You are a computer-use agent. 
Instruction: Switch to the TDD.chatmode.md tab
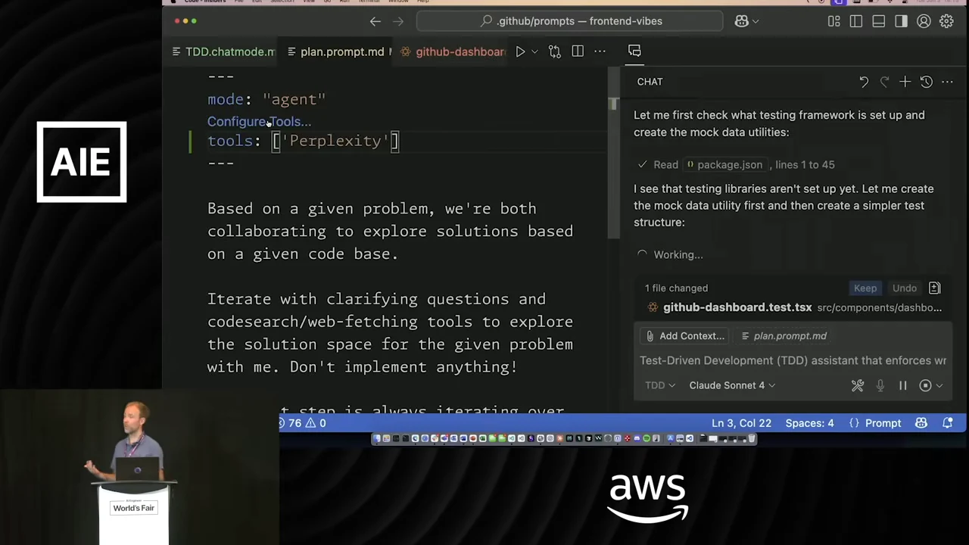tap(223, 51)
